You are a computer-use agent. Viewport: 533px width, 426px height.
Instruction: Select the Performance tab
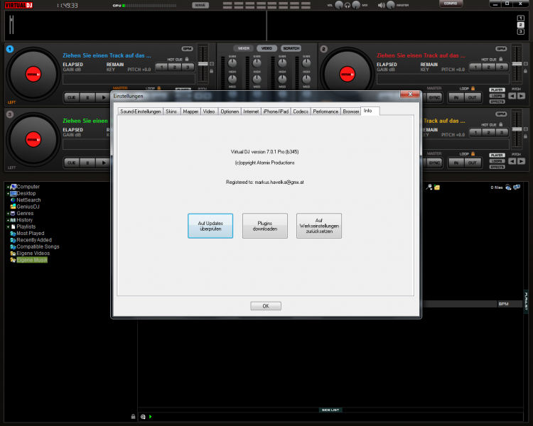pyautogui.click(x=325, y=111)
